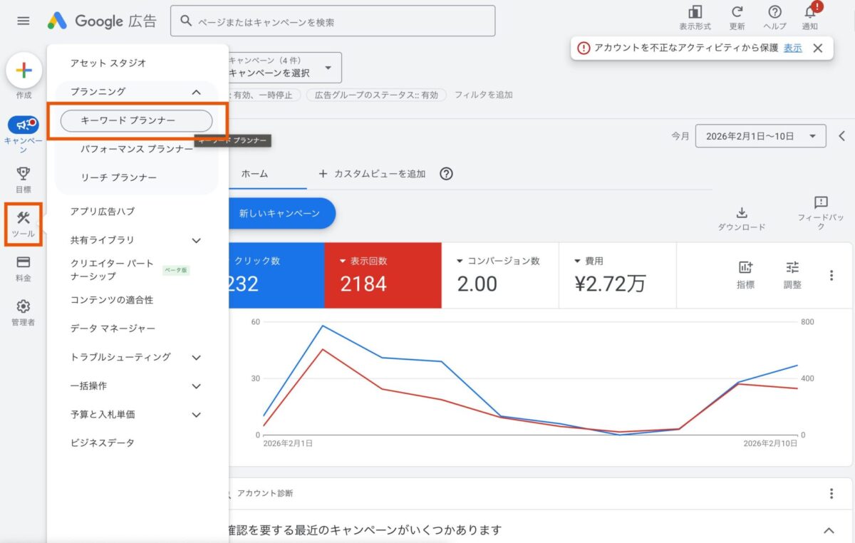Collapse the プランニング section

point(196,92)
